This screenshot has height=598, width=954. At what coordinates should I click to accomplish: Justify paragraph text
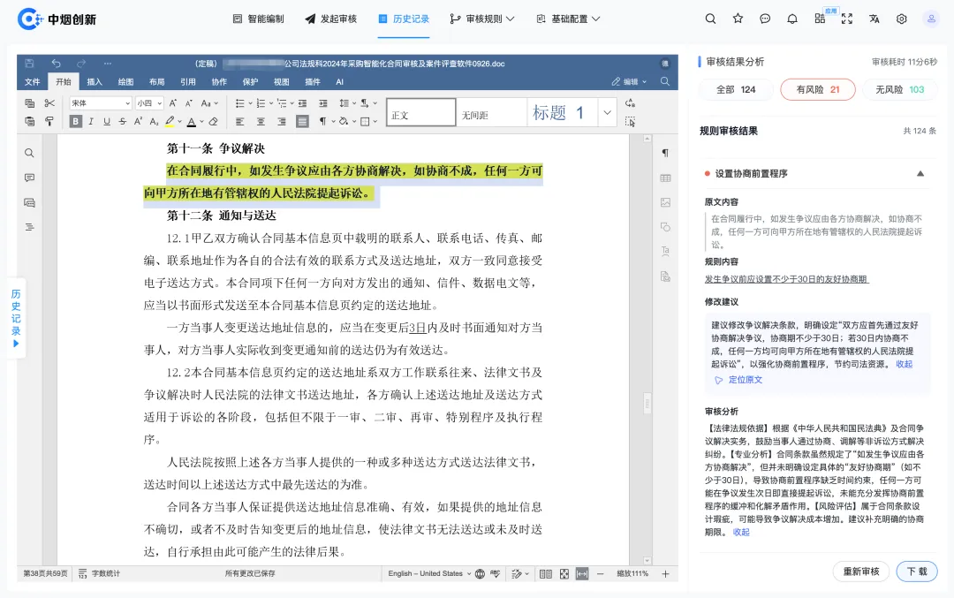302,122
